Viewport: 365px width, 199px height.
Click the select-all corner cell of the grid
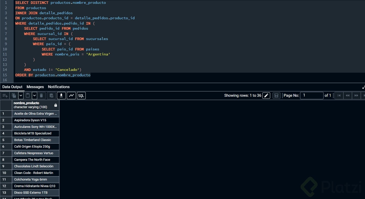(6, 105)
